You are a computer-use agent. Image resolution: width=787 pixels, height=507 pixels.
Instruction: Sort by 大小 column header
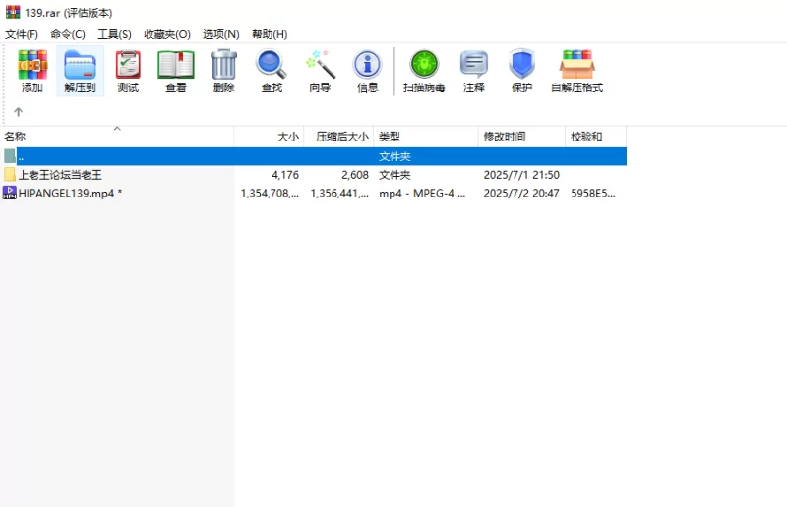[x=269, y=137]
